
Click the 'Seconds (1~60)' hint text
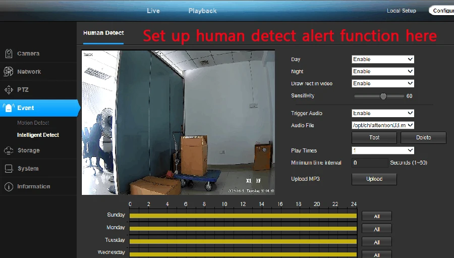click(409, 163)
